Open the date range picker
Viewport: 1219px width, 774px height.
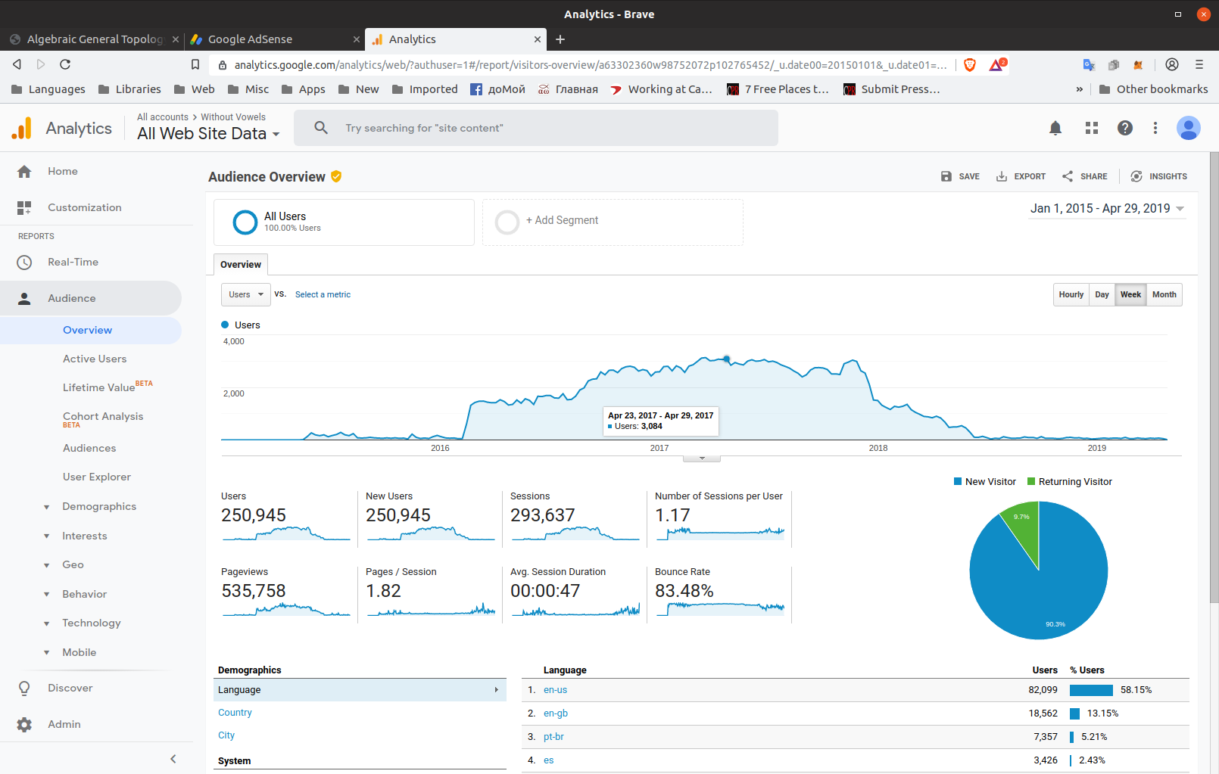(x=1106, y=209)
